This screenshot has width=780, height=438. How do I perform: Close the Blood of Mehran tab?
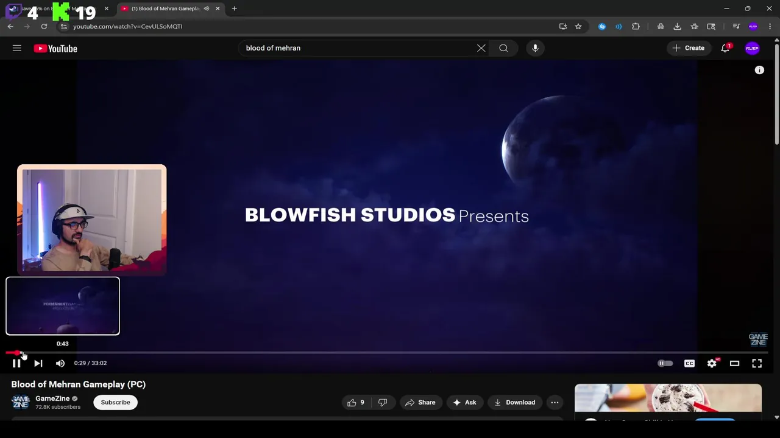(218, 9)
